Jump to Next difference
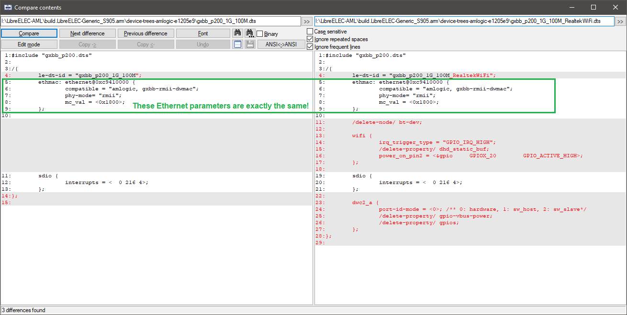This screenshot has height=315, width=627. coord(88,33)
